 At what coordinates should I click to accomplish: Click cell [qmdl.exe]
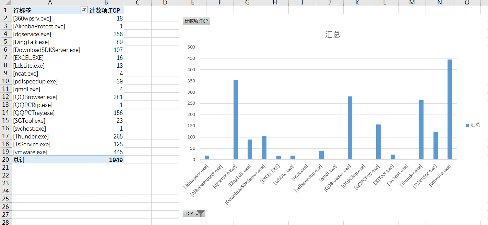[50, 89]
